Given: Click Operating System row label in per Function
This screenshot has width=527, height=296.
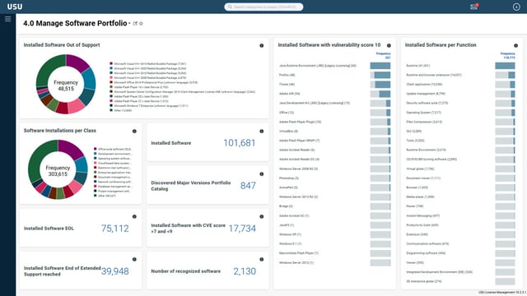Looking at the screenshot, I should [423, 113].
